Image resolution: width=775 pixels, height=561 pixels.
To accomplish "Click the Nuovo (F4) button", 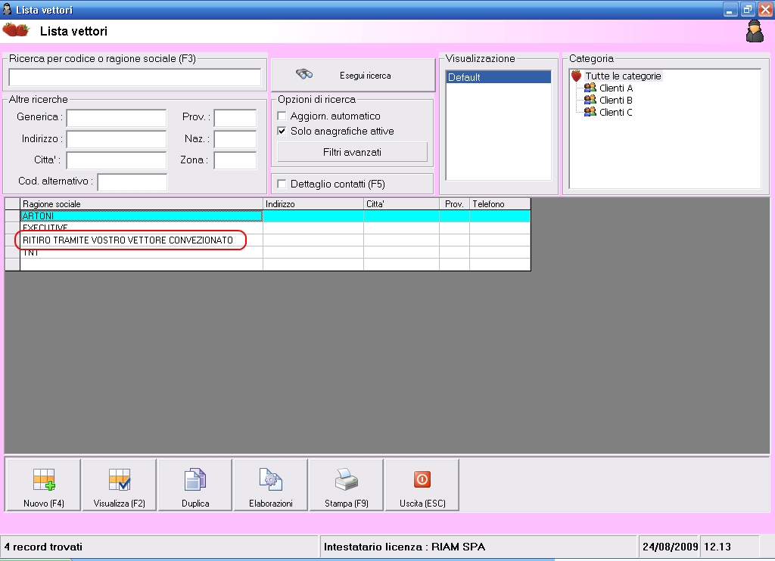I will coord(43,485).
